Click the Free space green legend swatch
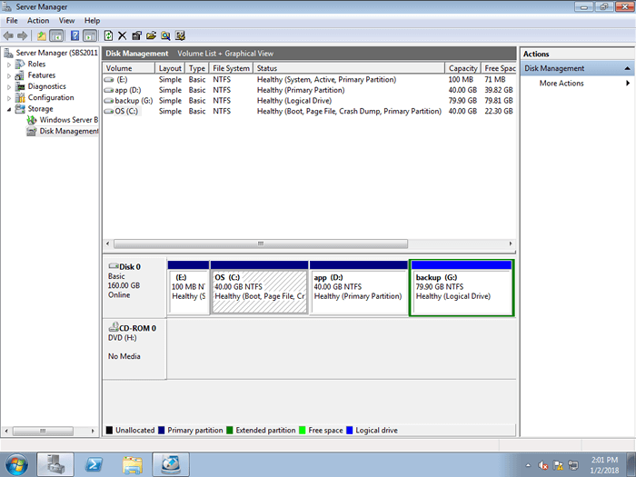636x477 pixels. (x=303, y=431)
